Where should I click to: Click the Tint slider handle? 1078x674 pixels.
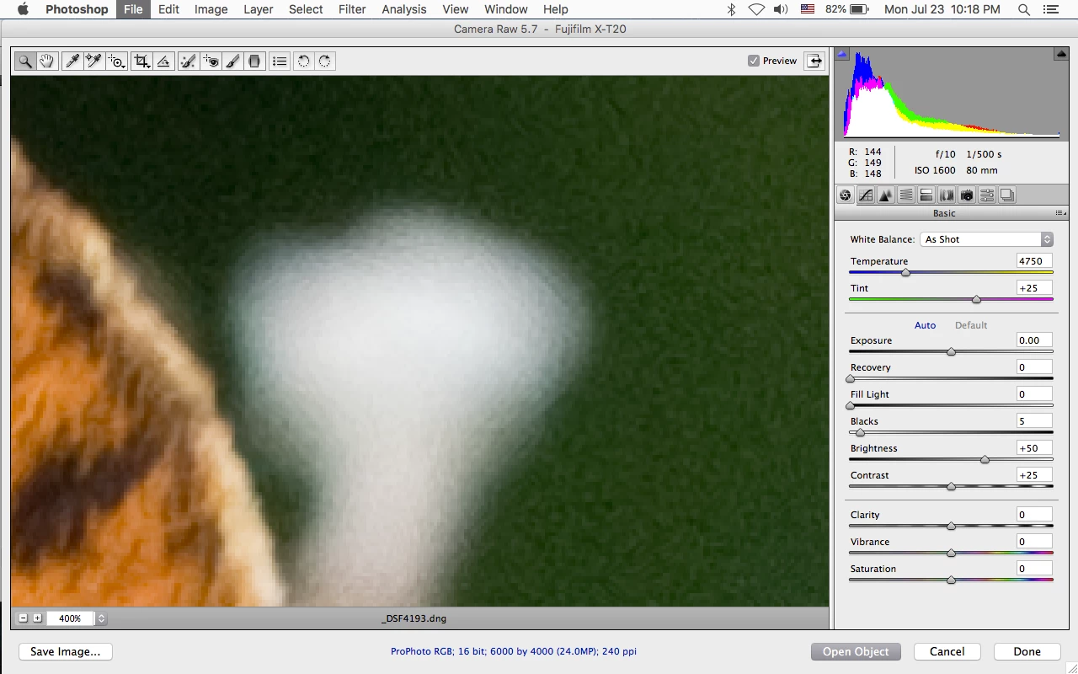(976, 300)
